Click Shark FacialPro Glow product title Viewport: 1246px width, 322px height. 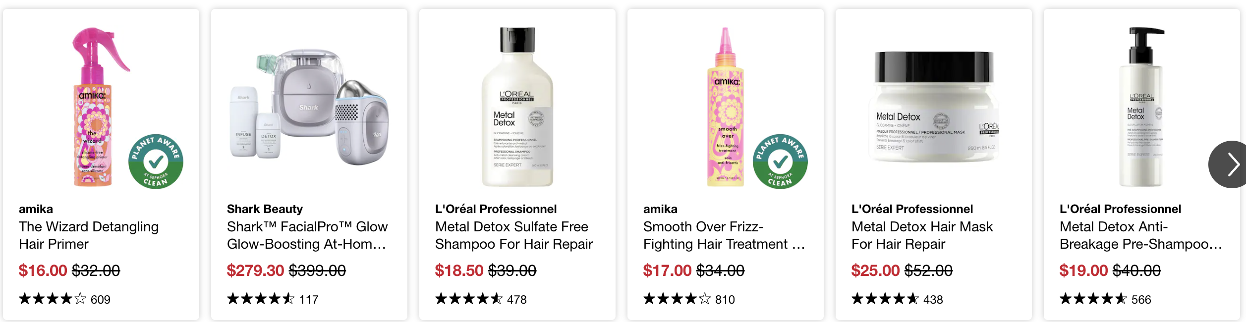tap(307, 235)
